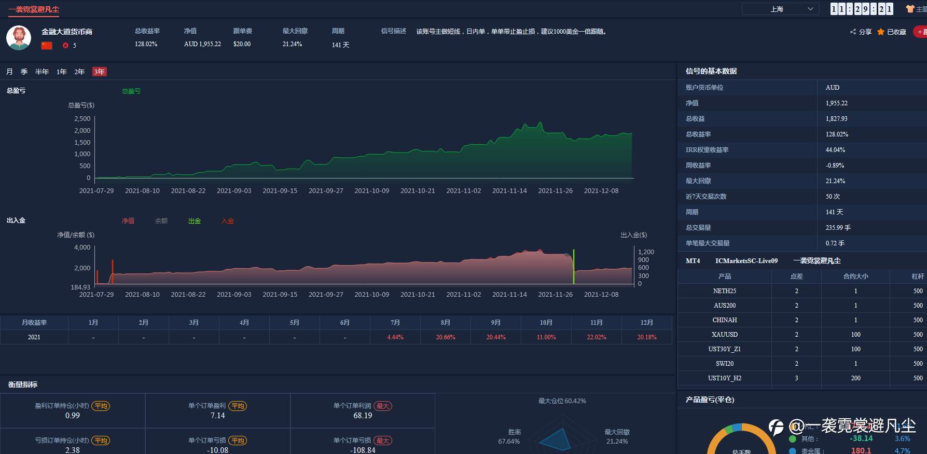Screen dimensions: 927x454
Task: Click the CHINAH product row
Action: pyautogui.click(x=802, y=320)
